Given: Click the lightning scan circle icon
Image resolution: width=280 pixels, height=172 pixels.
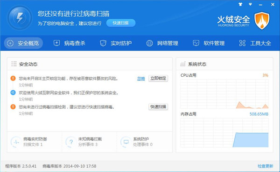Looking at the screenshot, I should point(20,18).
